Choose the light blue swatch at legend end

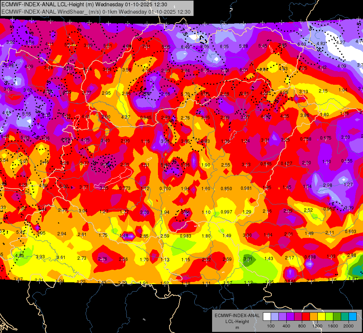coord(353,317)
